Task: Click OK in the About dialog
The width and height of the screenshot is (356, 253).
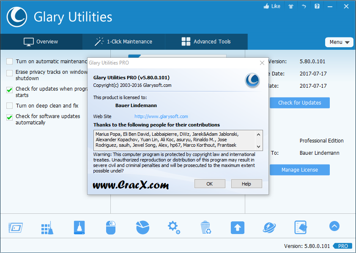Action: click(210, 184)
